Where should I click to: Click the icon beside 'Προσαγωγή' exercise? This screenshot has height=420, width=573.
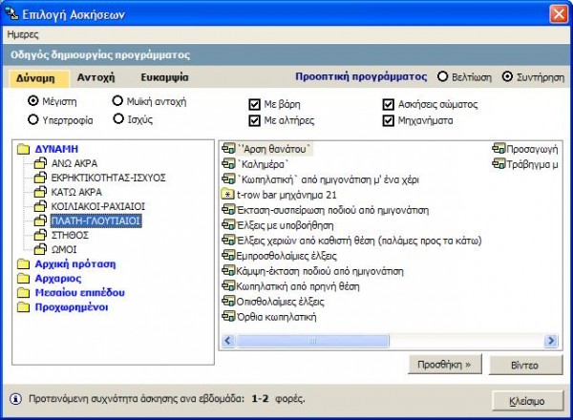click(x=499, y=148)
